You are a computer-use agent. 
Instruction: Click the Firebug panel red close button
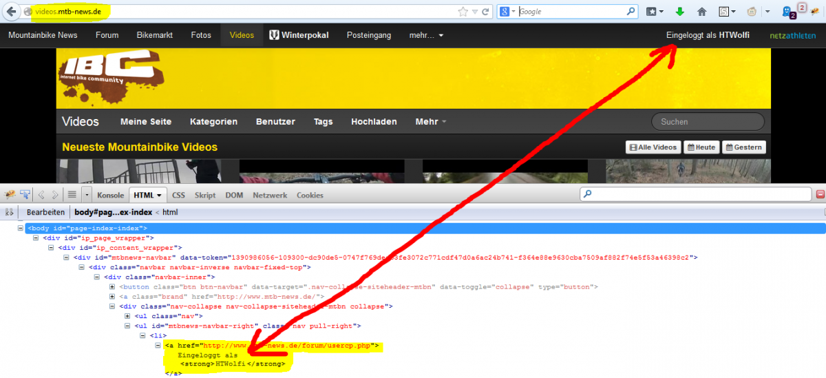[820, 195]
